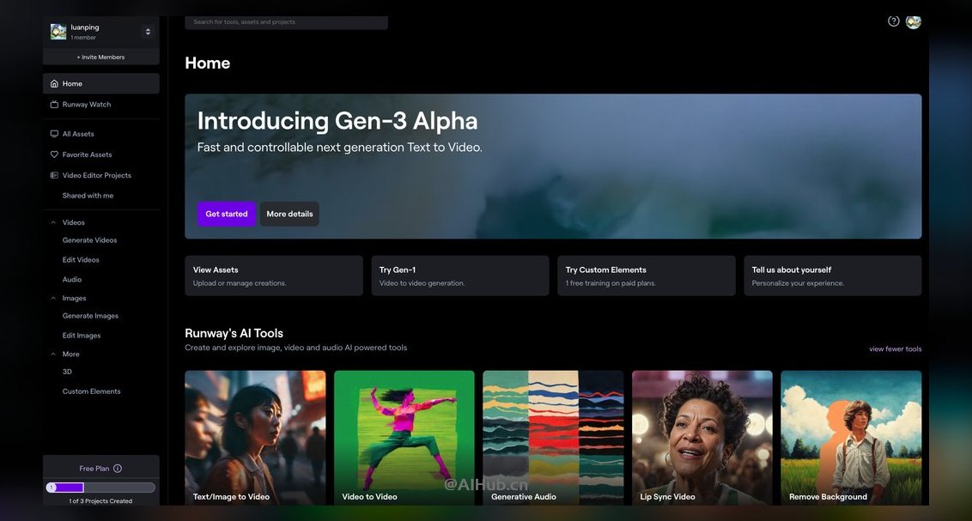Click the projects created progress bar
The image size is (972, 521).
tap(100, 488)
